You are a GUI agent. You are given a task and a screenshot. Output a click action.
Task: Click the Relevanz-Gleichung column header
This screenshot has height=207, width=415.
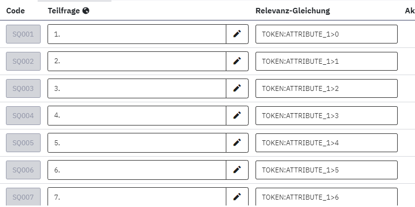(293, 10)
